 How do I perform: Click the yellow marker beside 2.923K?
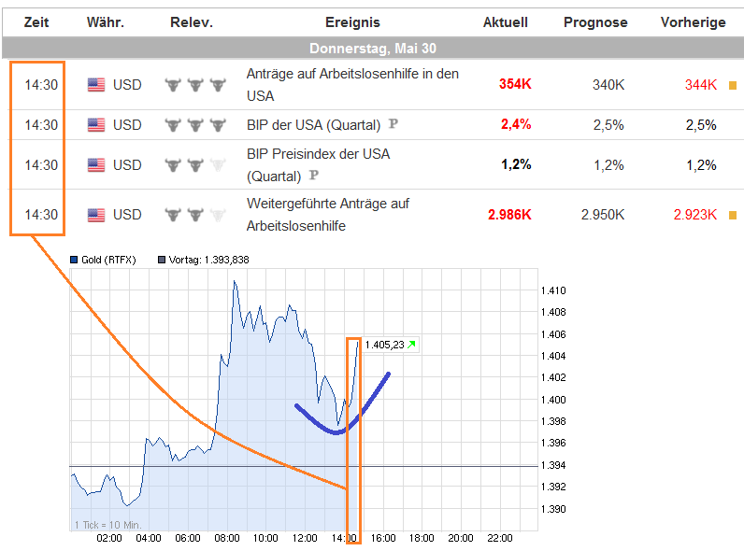(733, 216)
